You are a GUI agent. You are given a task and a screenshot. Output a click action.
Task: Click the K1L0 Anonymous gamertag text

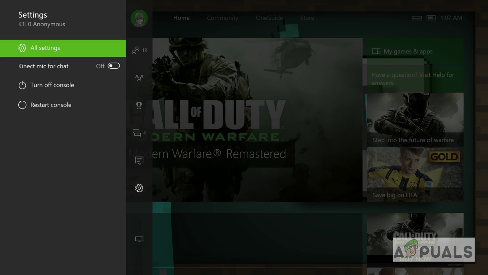pos(42,24)
